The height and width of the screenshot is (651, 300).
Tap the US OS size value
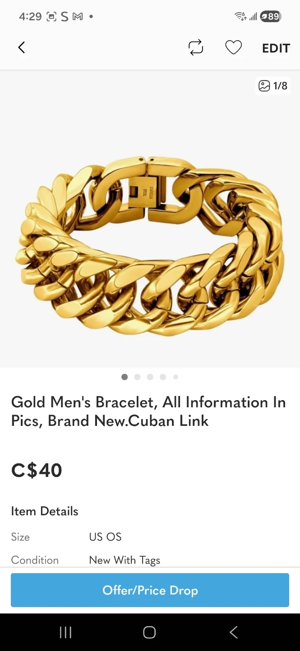point(105,537)
